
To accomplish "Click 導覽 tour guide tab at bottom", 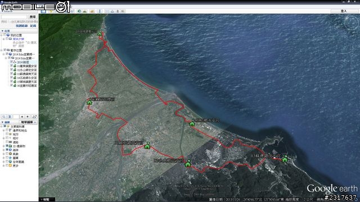I will (x=47, y=200).
